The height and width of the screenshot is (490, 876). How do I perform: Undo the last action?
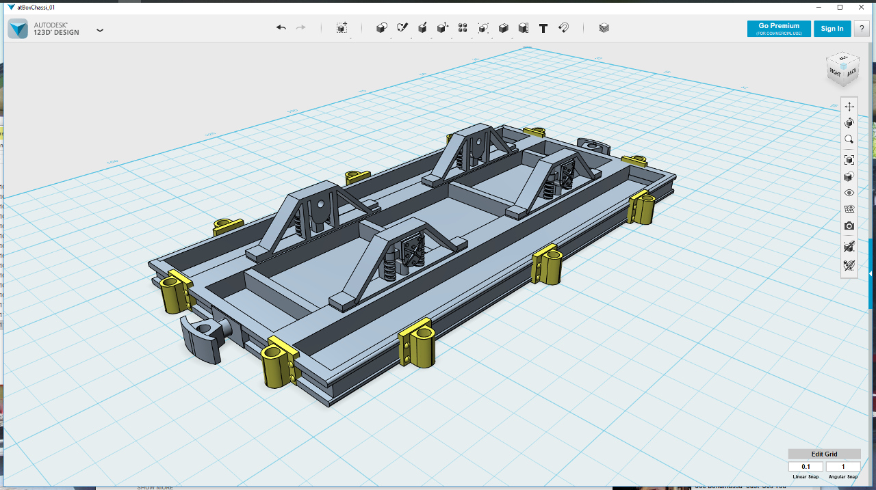(281, 28)
